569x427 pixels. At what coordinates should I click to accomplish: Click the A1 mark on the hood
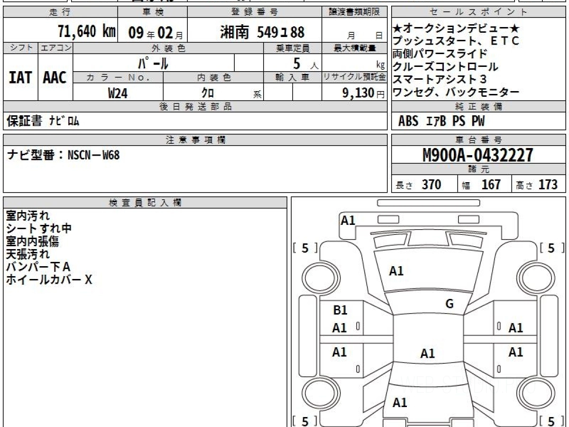coord(396,271)
